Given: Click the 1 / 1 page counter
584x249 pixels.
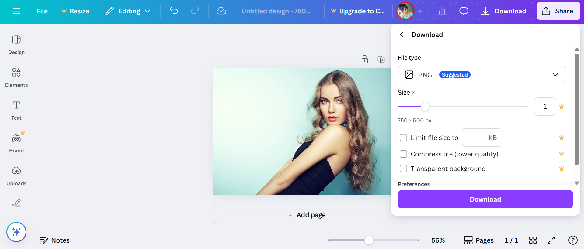Looking at the screenshot, I should tap(511, 240).
